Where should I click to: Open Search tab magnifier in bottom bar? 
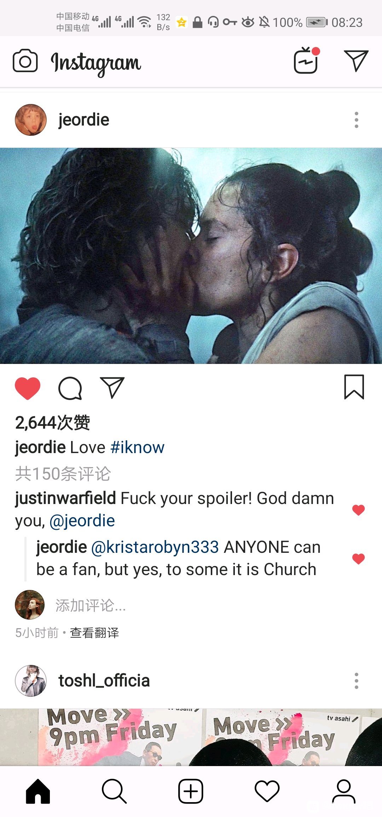(x=114, y=791)
